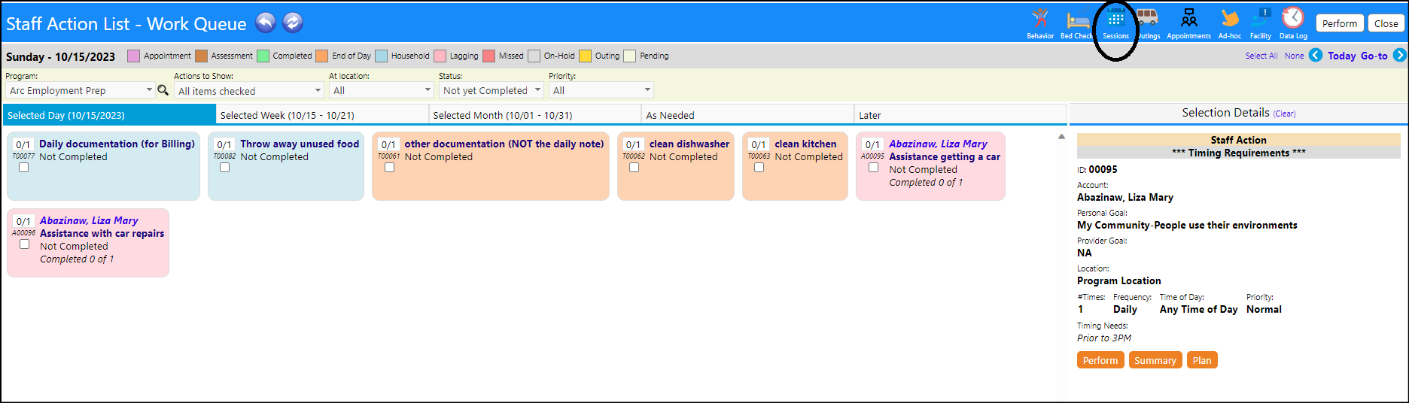Click the task list scroll-up arrow

1061,137
